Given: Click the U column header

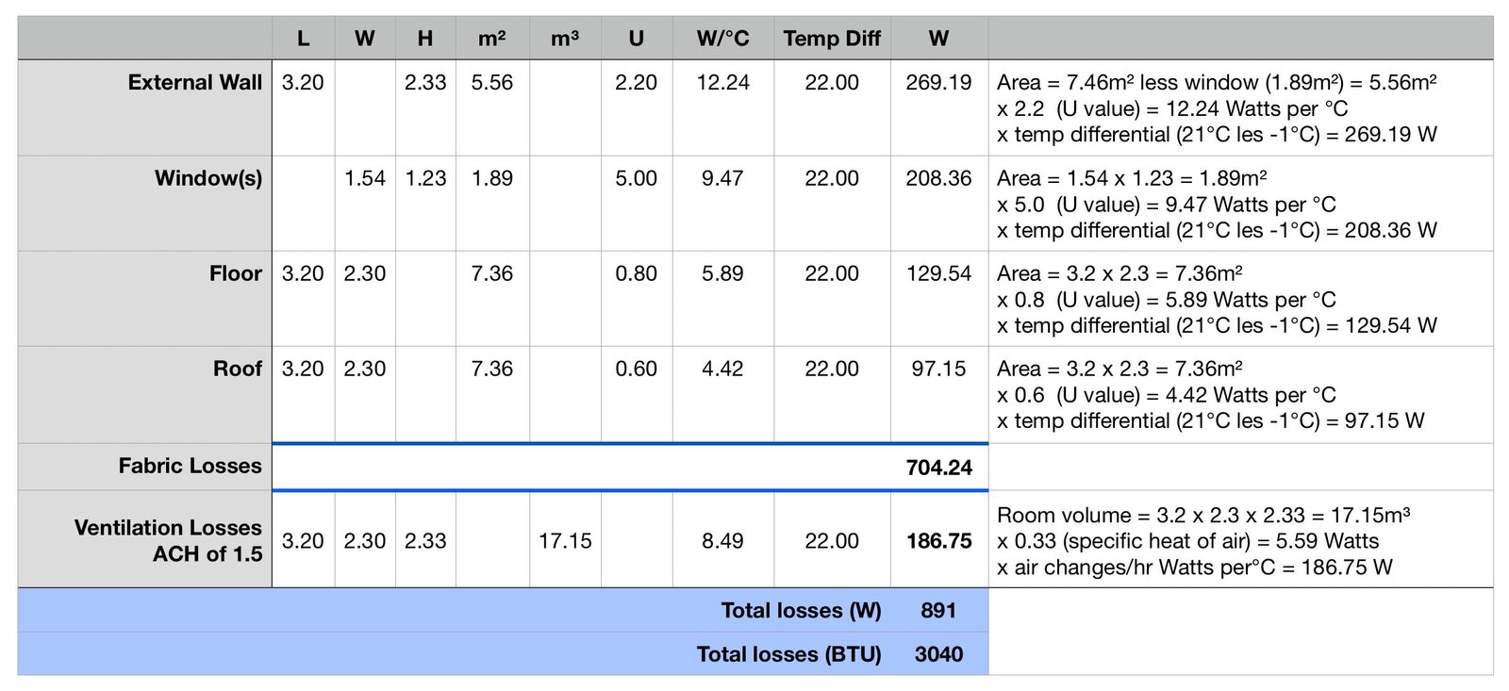Looking at the screenshot, I should pyautogui.click(x=636, y=39).
